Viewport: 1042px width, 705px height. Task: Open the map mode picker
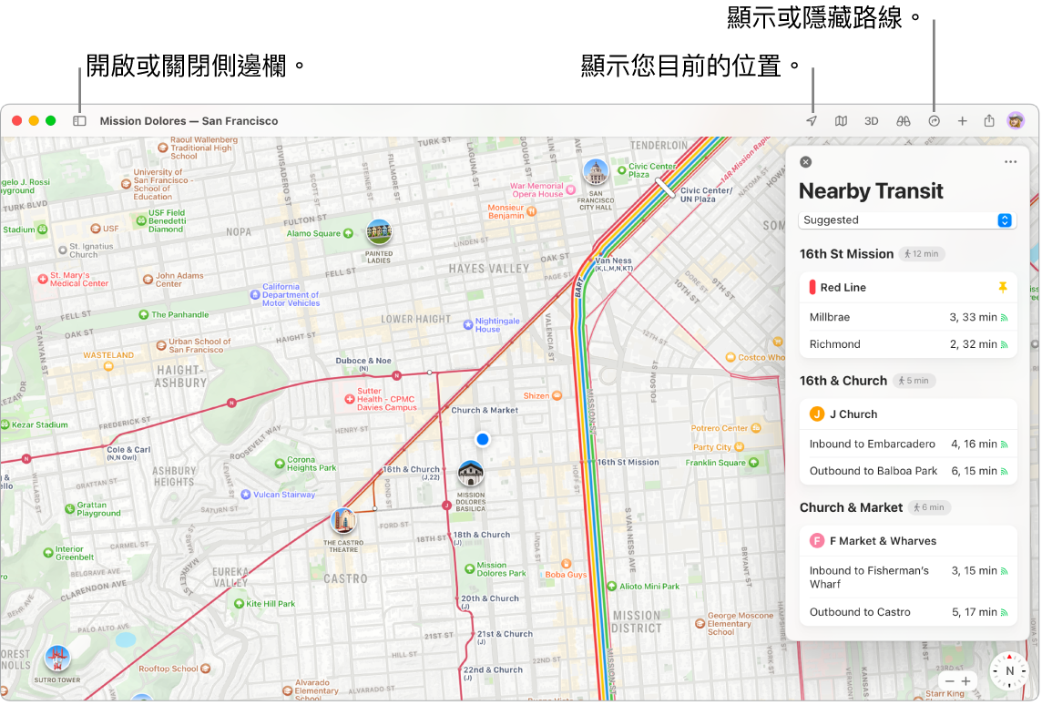[x=840, y=120]
